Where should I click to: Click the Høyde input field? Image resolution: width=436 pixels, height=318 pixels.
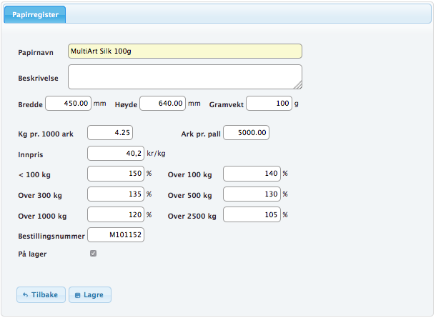click(162, 104)
